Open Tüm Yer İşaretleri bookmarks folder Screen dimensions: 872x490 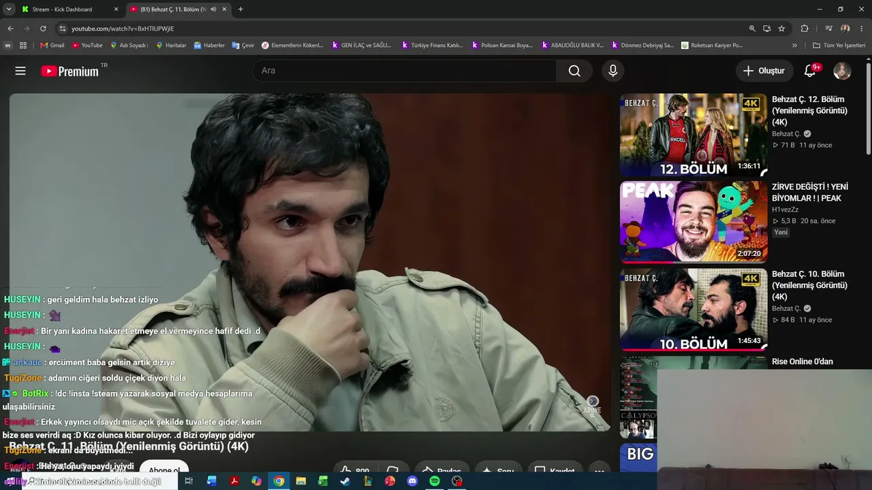tap(839, 46)
